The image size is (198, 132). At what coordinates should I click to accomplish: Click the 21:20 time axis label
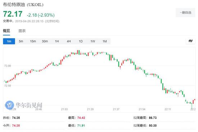(x=90, y=109)
